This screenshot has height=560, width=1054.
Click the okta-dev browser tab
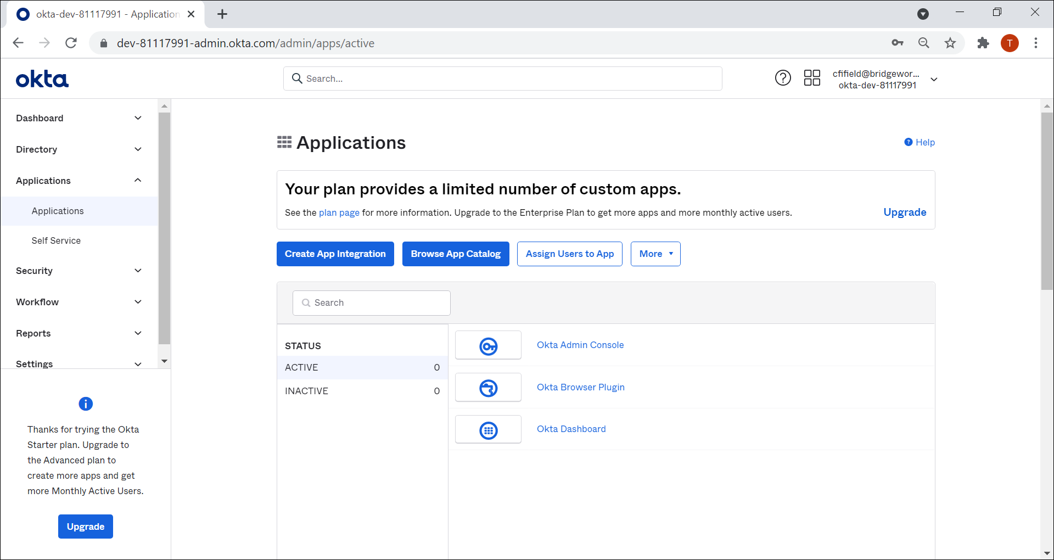point(105,14)
